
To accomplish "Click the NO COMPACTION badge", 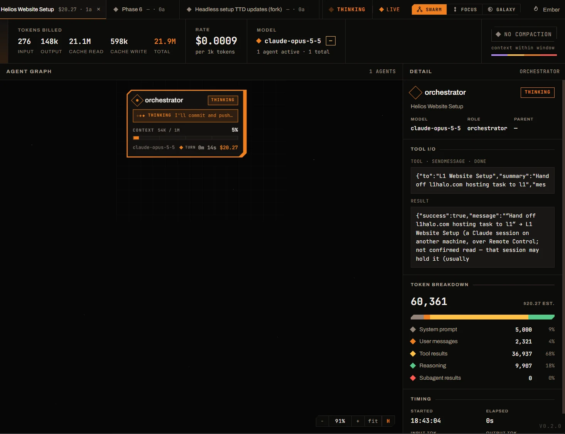I will pos(524,34).
